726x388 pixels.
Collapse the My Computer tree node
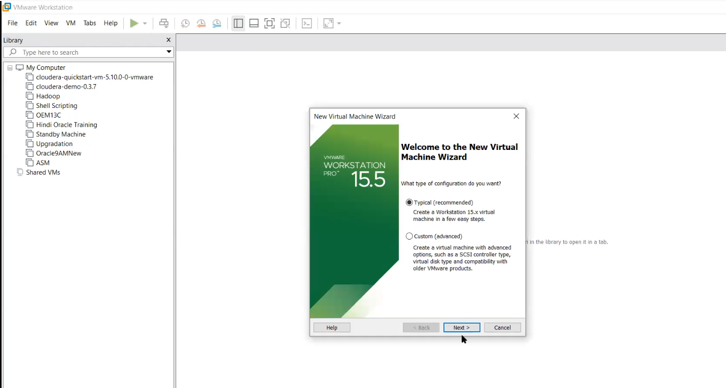(10, 68)
